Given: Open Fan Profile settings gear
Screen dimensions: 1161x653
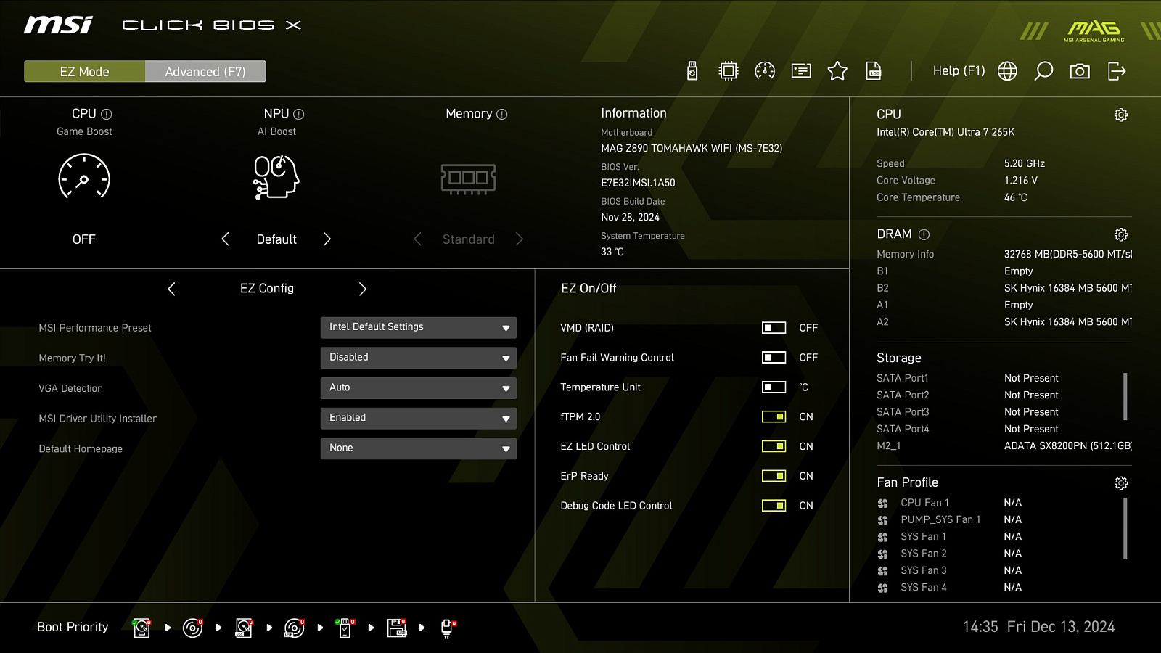Looking at the screenshot, I should [x=1121, y=483].
